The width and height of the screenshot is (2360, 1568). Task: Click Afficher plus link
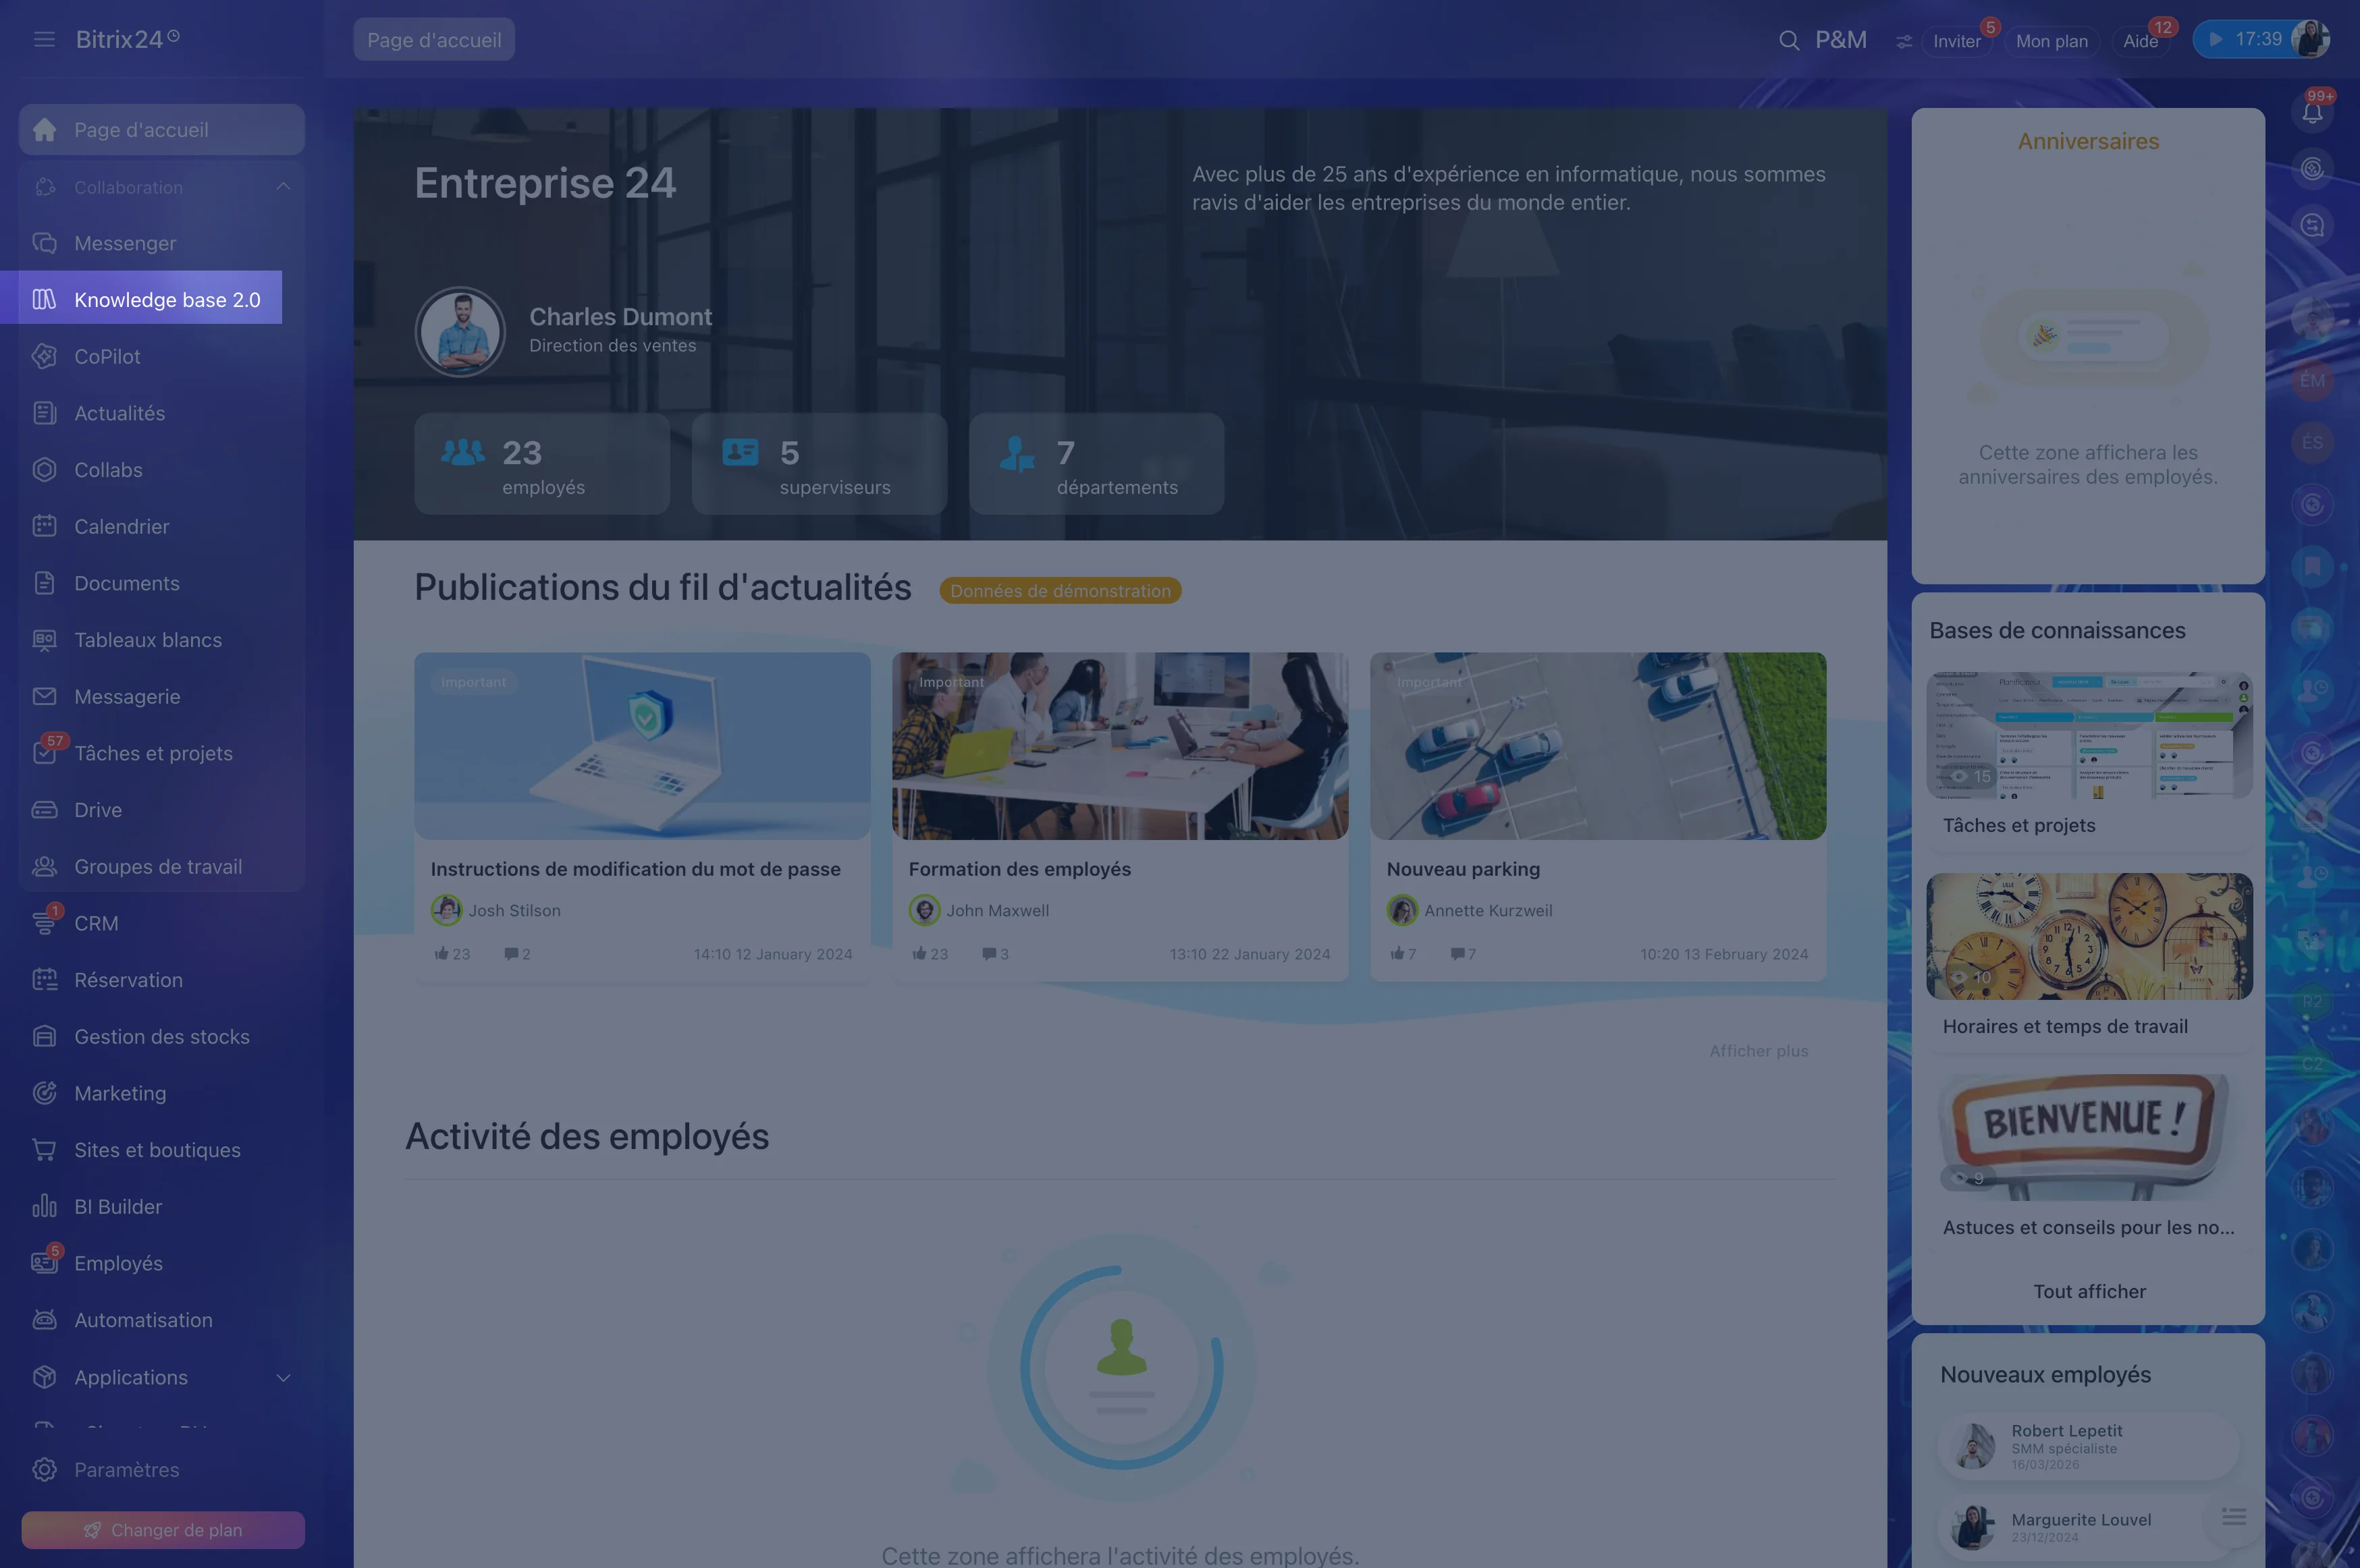[x=1758, y=1051]
